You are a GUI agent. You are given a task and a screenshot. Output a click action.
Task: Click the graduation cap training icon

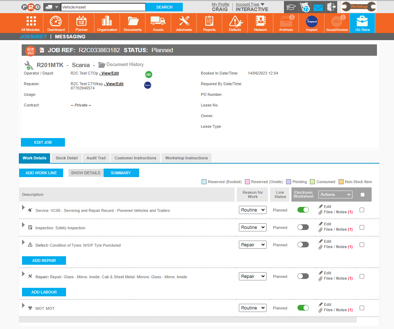click(x=291, y=7)
